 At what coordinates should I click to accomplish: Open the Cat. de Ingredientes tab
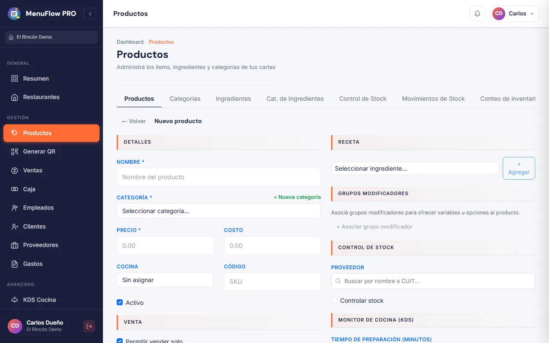pyautogui.click(x=295, y=99)
